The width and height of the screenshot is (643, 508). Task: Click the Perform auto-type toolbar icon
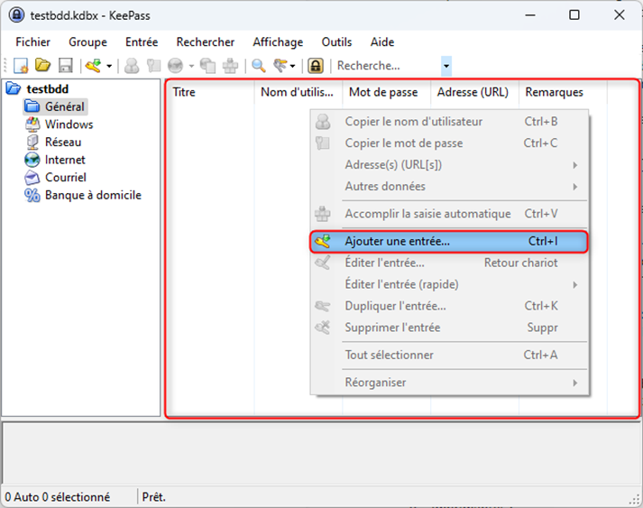[x=230, y=66]
